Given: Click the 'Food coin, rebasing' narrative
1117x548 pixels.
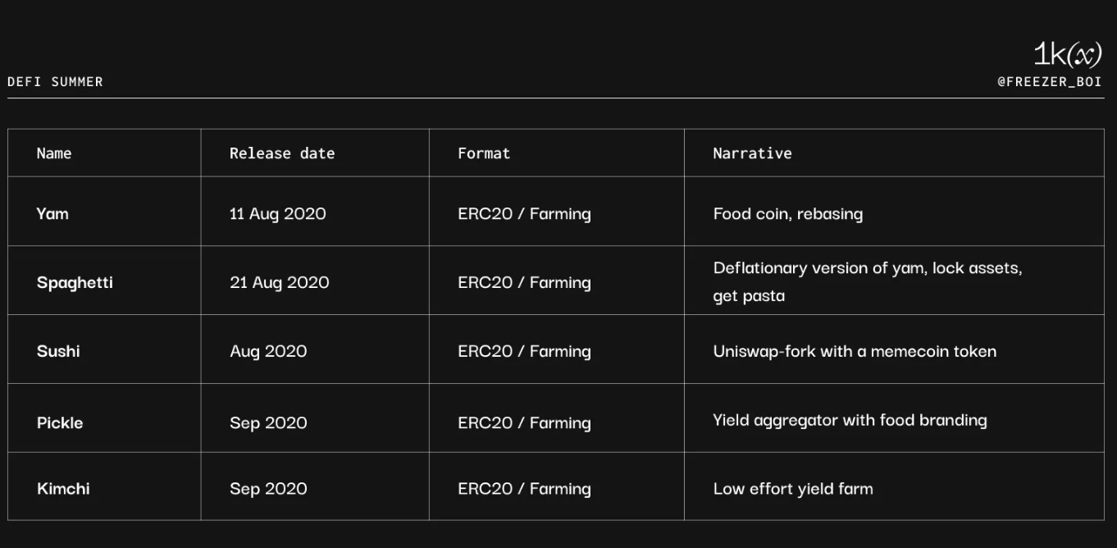Looking at the screenshot, I should point(787,214).
